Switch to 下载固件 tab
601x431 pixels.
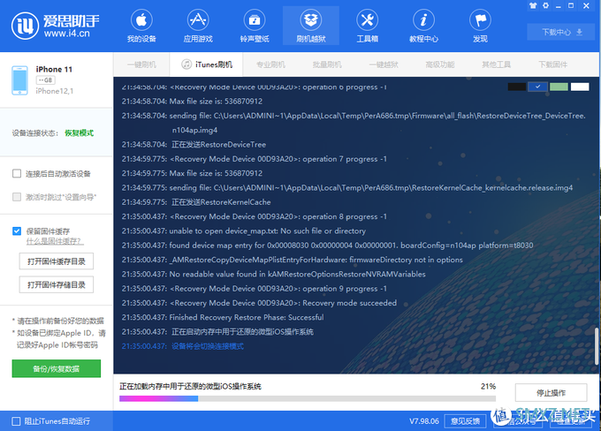[x=552, y=64]
